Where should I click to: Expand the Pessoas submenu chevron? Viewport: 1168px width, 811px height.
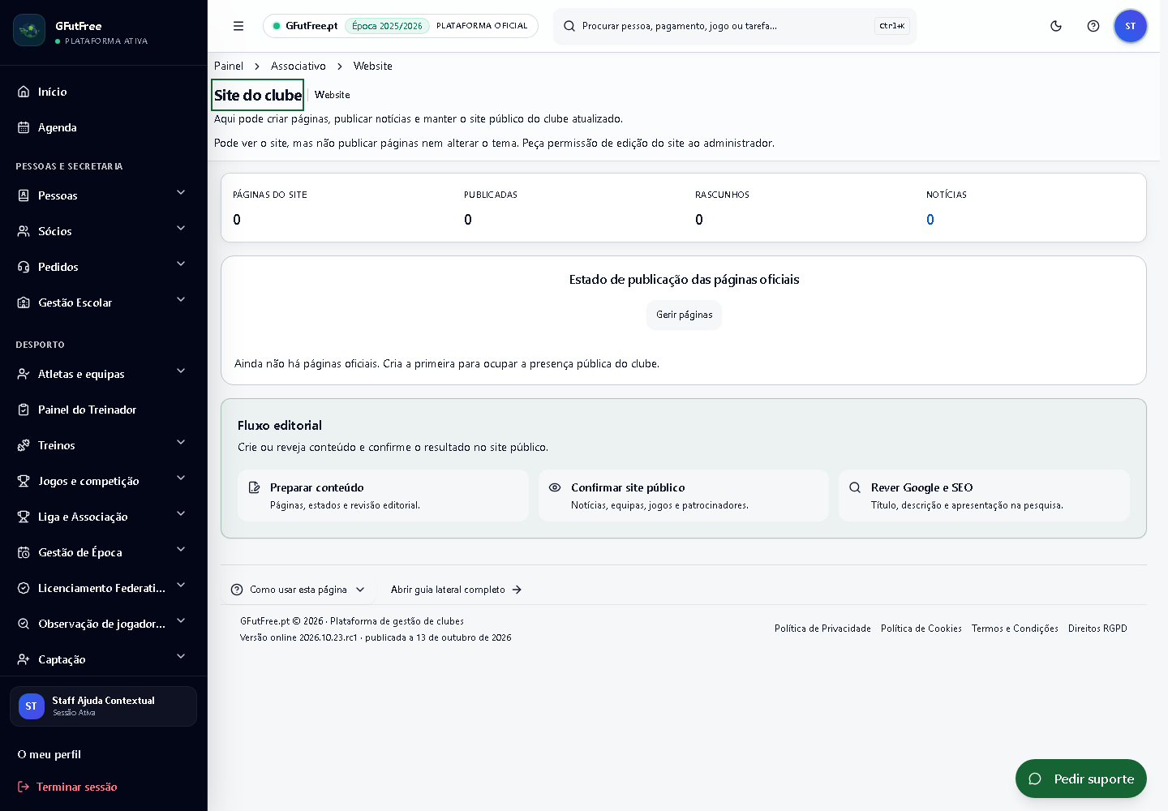(x=181, y=192)
